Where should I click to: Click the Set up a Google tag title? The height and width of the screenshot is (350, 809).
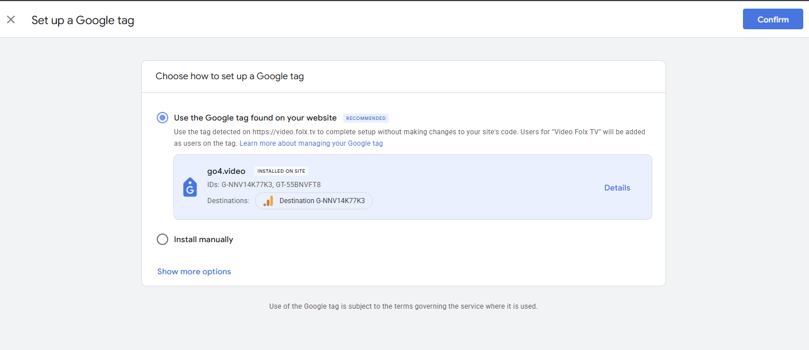point(83,20)
